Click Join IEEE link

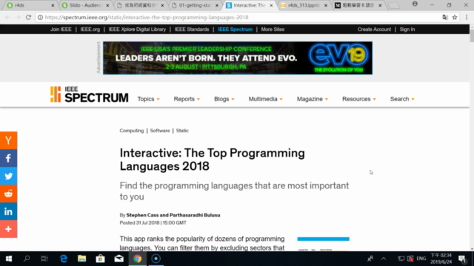(x=61, y=30)
